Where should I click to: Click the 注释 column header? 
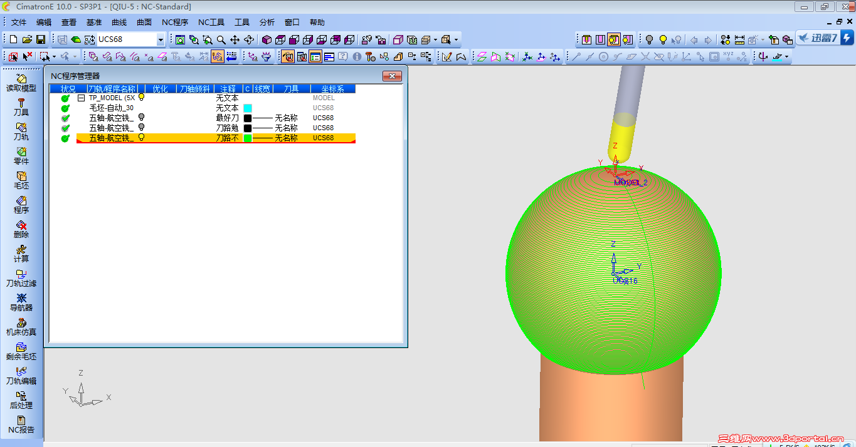pyautogui.click(x=228, y=89)
